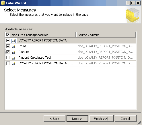Cancel the Cube Wizard

(125, 119)
